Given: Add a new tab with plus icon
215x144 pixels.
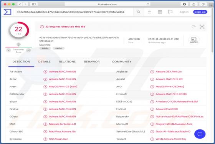Looking at the screenshot, I should pos(211,5).
